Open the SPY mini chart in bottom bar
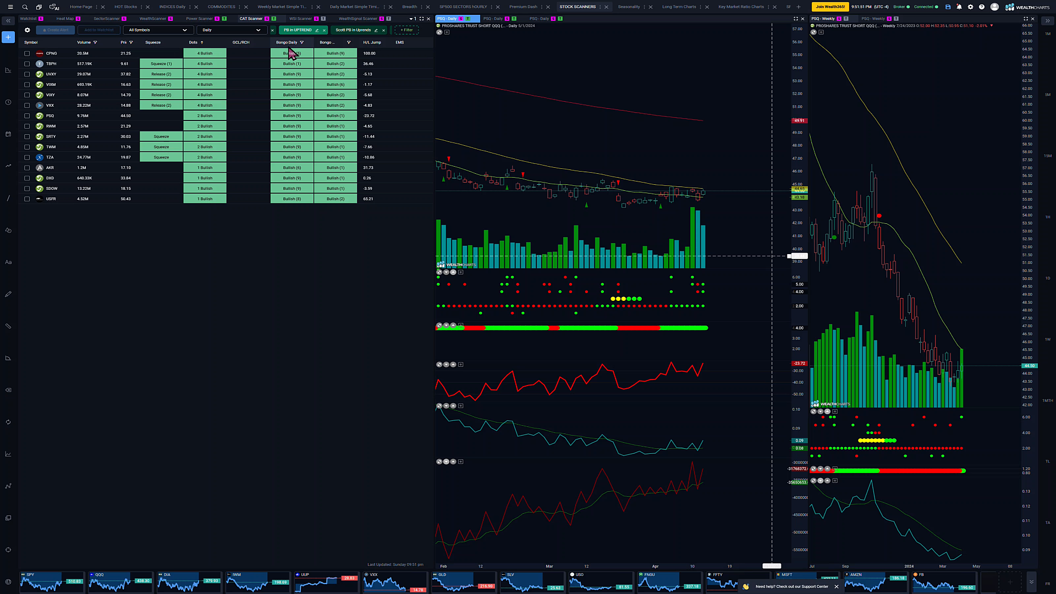Screen dimensions: 1056x594 [x=52, y=582]
